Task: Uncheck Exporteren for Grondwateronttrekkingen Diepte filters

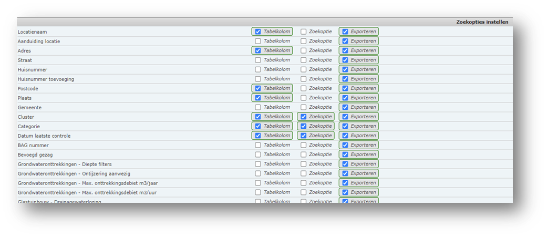Action: click(345, 164)
